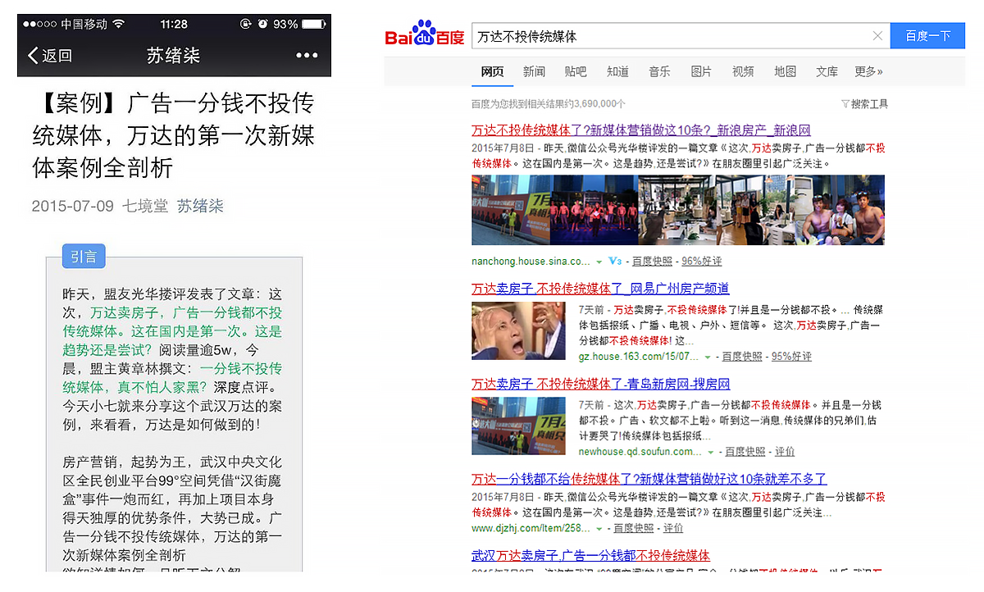Open the 知道 tab
The image size is (984, 592).
pos(617,72)
